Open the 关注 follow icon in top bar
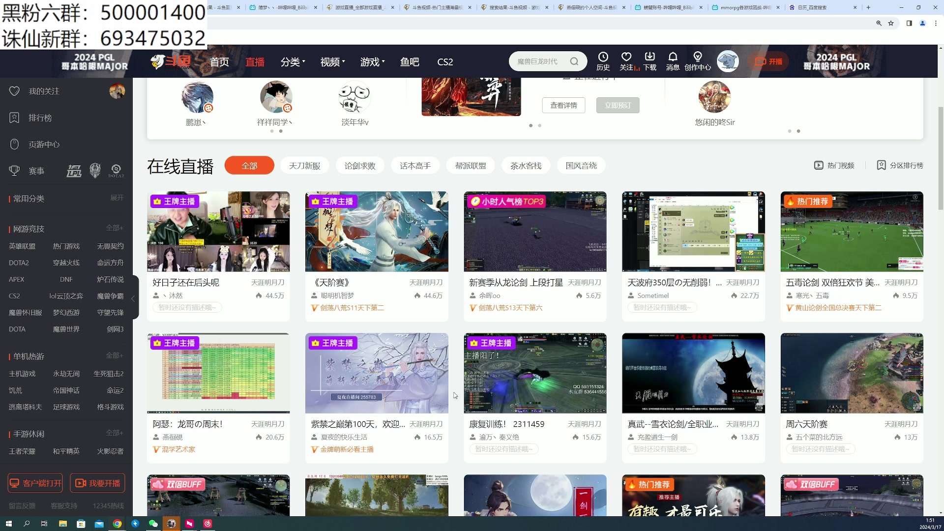 (x=626, y=60)
